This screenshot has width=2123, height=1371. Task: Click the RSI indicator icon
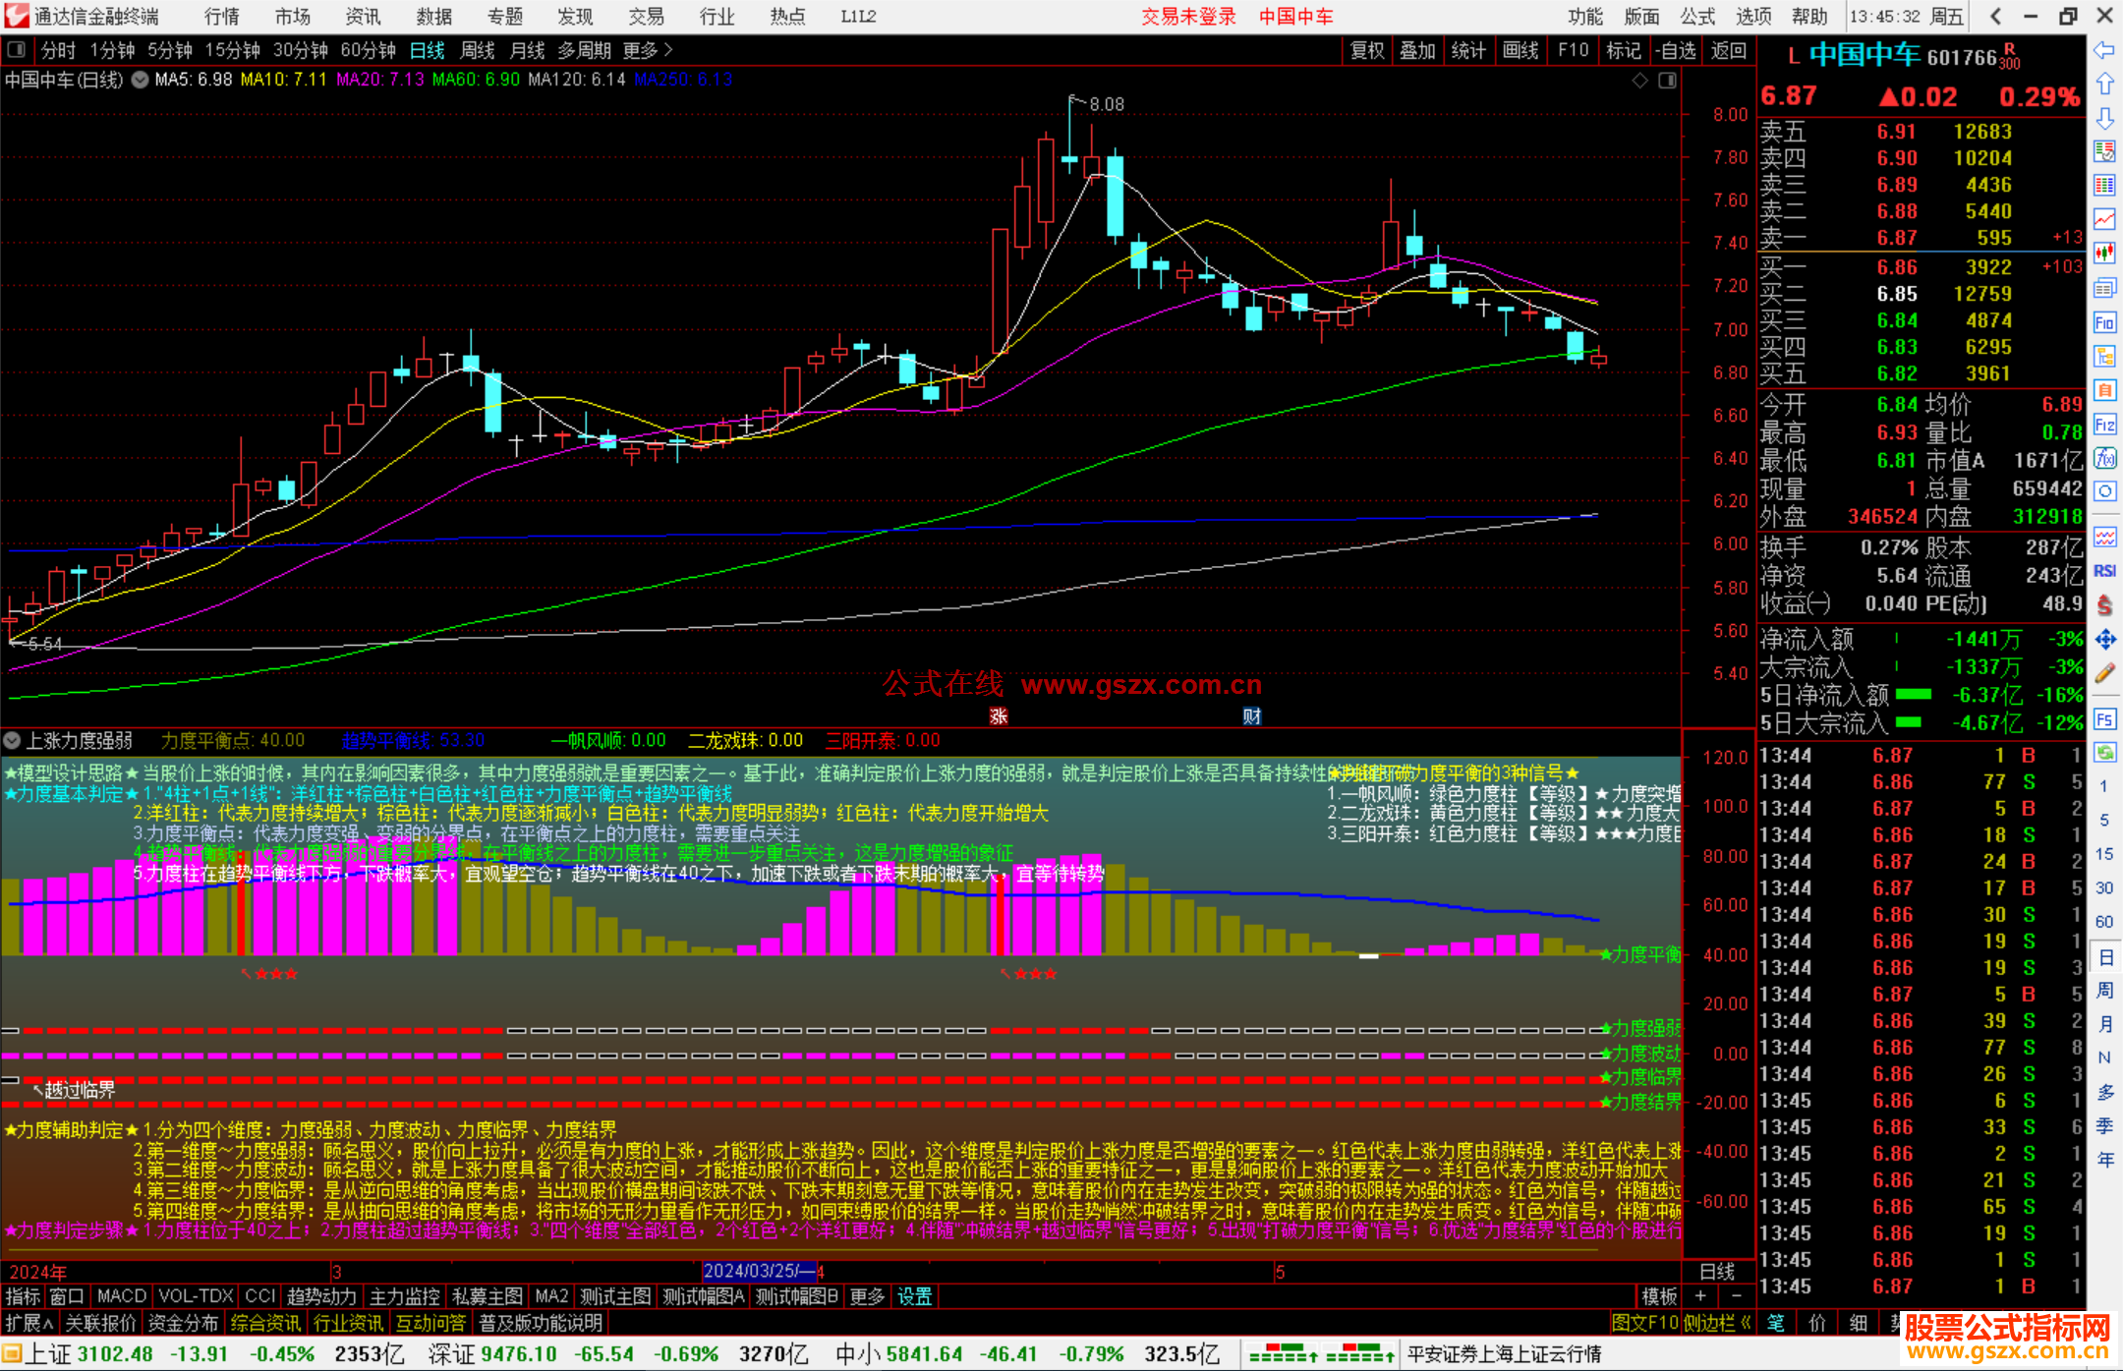click(2104, 571)
